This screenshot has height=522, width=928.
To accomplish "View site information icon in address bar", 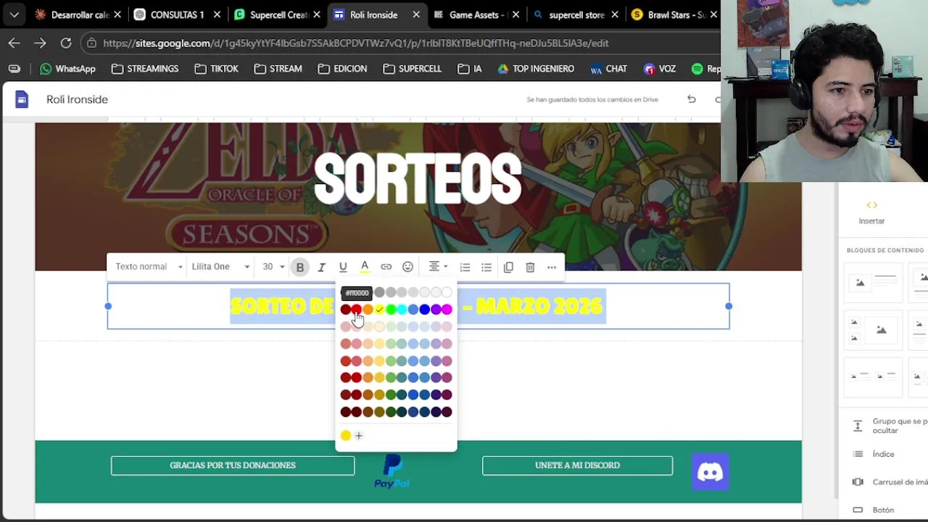I will pos(91,43).
